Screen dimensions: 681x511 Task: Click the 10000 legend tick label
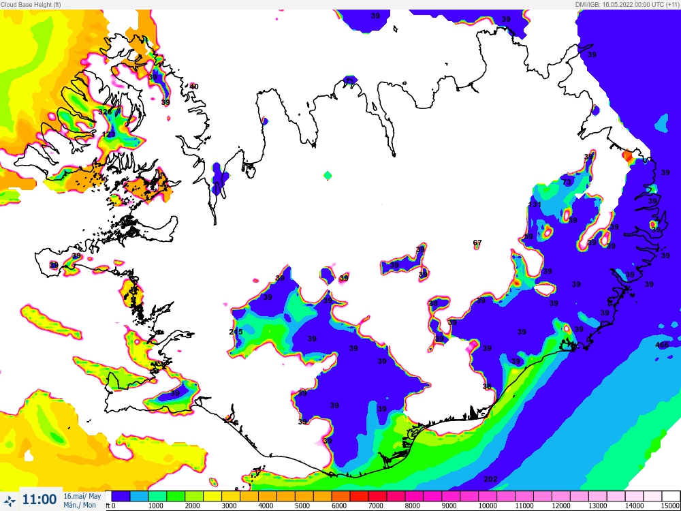pos(488,506)
